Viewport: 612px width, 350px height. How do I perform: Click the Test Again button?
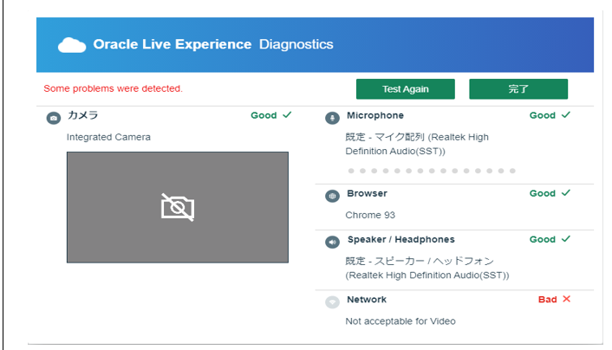[x=405, y=89]
